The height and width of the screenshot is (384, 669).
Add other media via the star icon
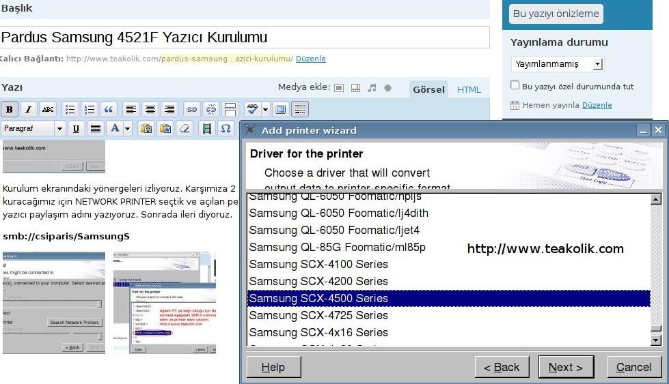(x=387, y=88)
